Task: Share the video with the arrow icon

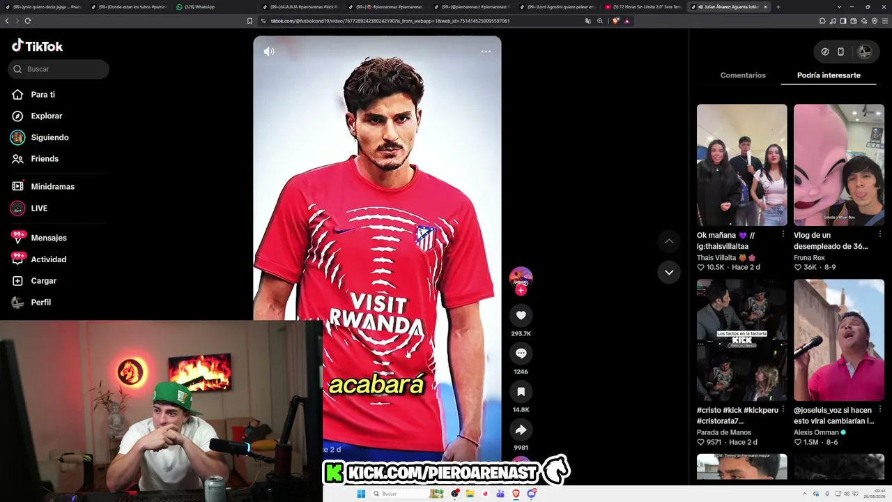Action: coord(521,429)
